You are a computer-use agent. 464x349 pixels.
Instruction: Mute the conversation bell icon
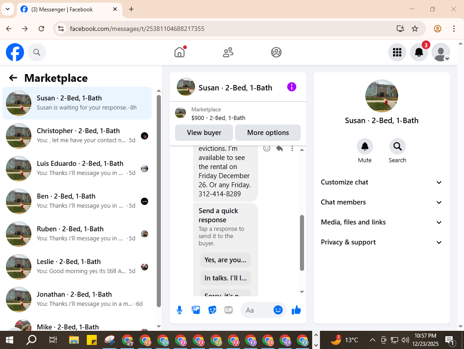coord(364,146)
